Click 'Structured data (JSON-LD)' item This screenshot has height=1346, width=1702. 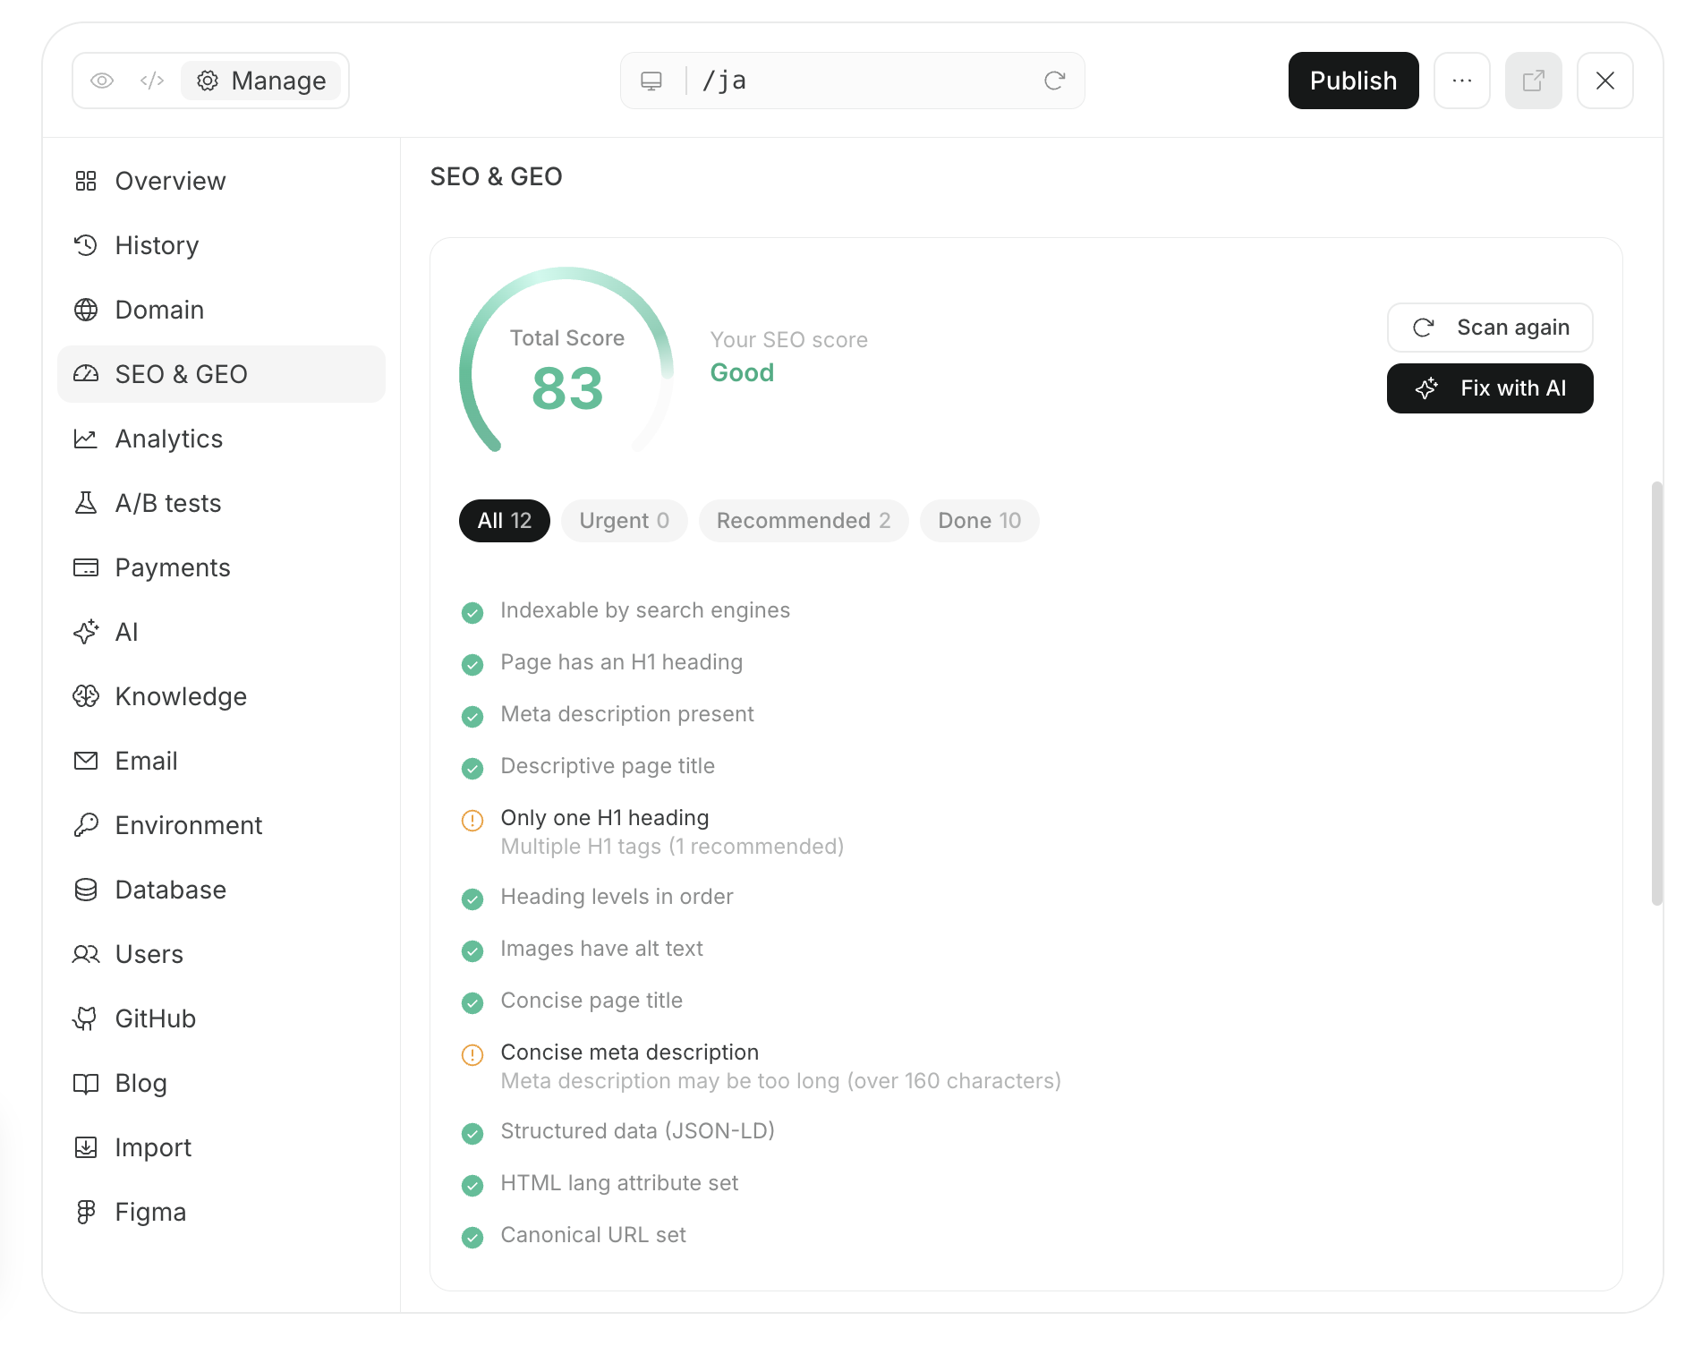[x=637, y=1131]
